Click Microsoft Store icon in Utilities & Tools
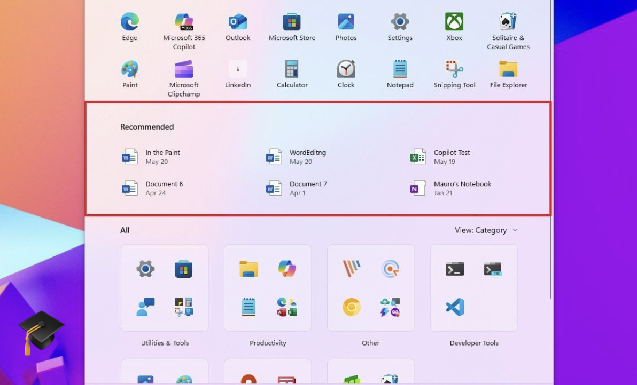 pos(184,269)
